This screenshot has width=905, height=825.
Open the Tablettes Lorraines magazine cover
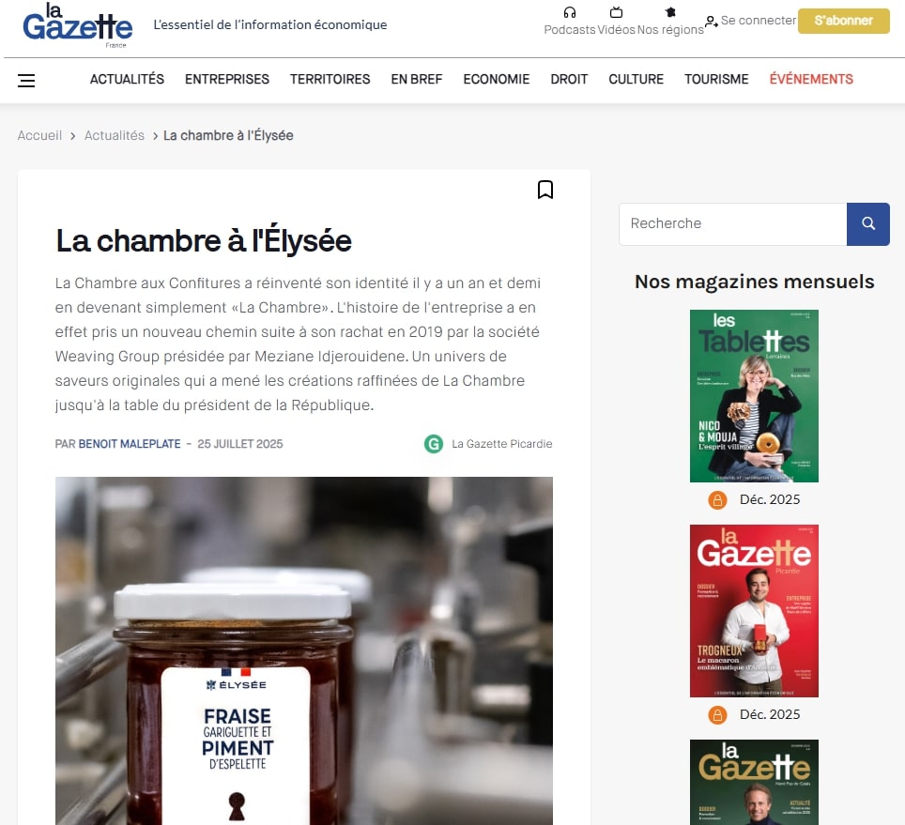click(x=754, y=396)
